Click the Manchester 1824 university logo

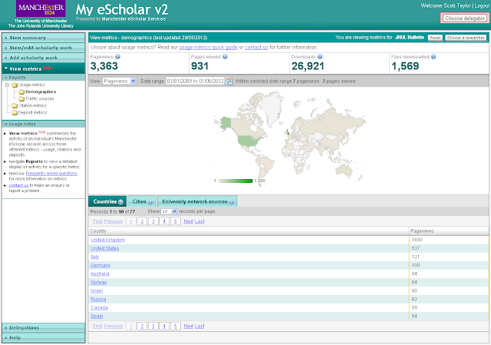[x=41, y=8]
